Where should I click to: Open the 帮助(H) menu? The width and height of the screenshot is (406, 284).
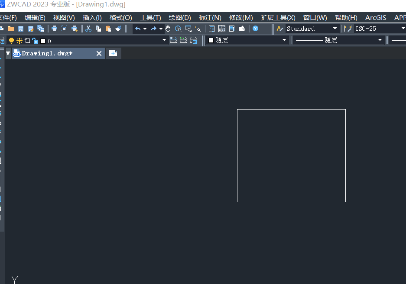pos(346,18)
